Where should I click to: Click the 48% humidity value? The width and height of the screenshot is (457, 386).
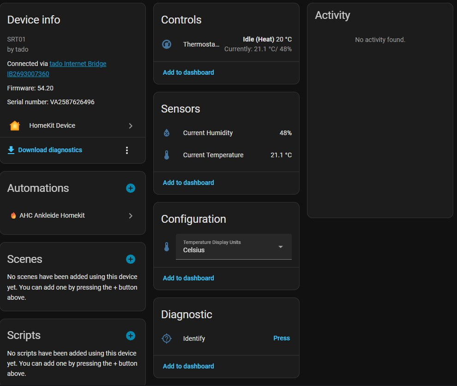click(286, 133)
